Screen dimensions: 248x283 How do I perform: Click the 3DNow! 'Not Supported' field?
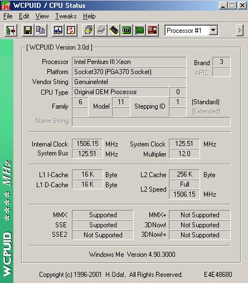click(200, 225)
